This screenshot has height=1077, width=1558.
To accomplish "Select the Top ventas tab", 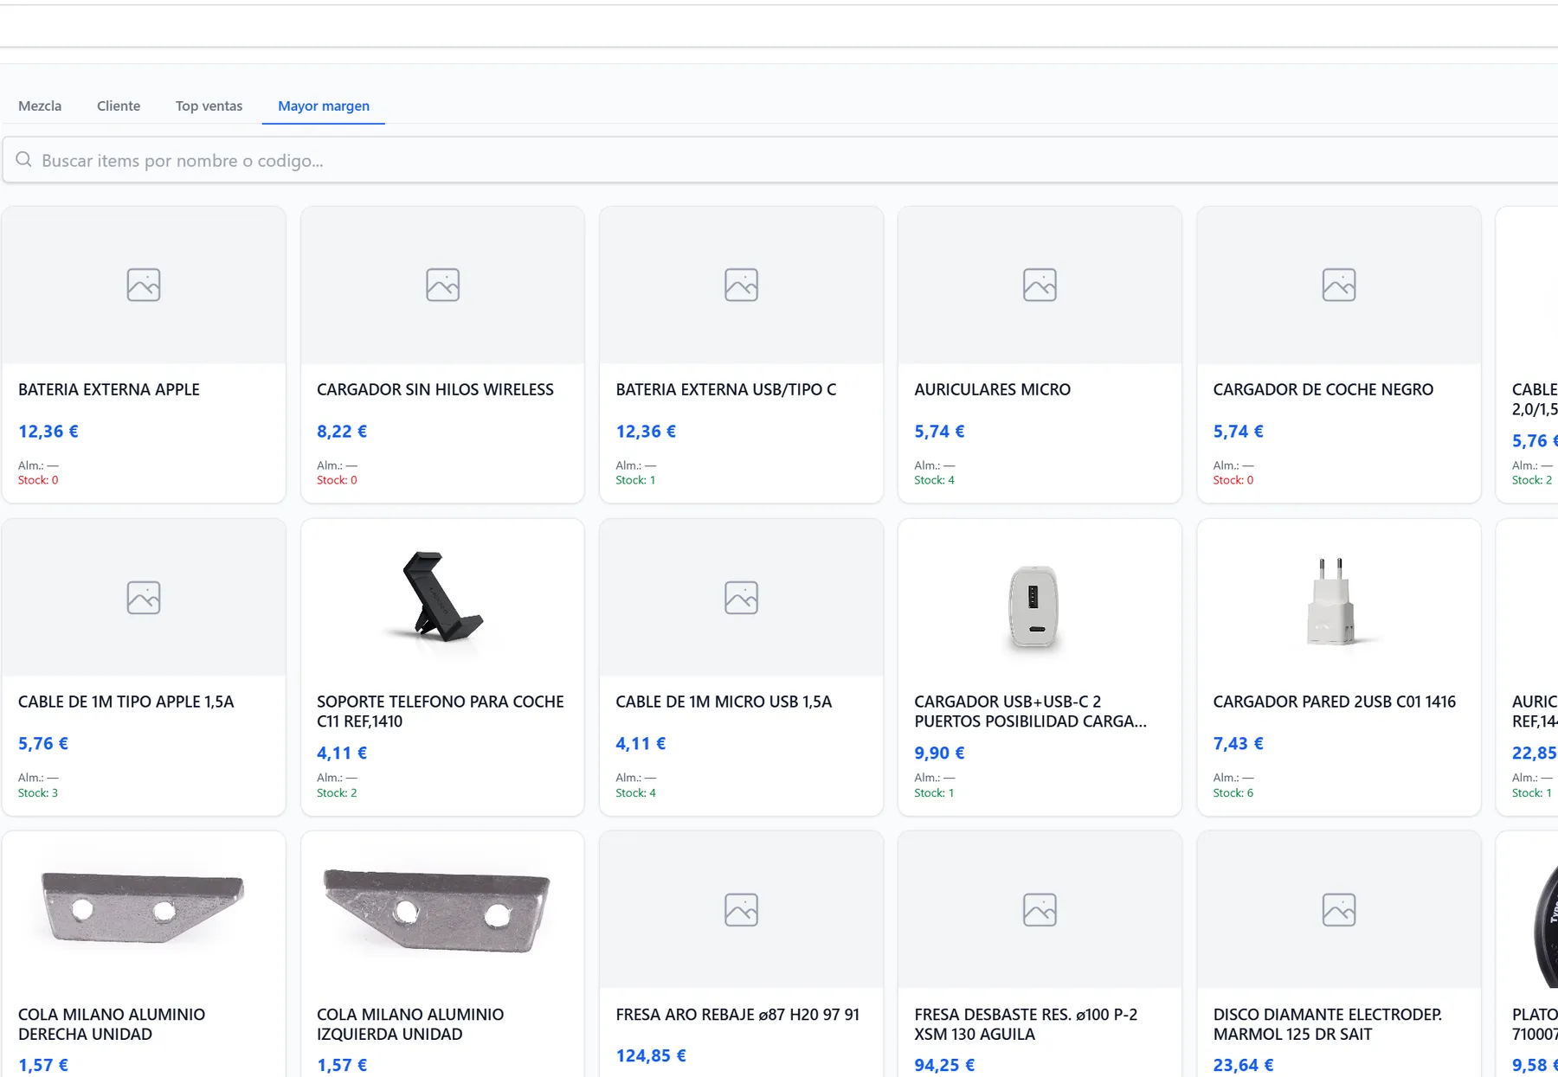I will pos(209,106).
